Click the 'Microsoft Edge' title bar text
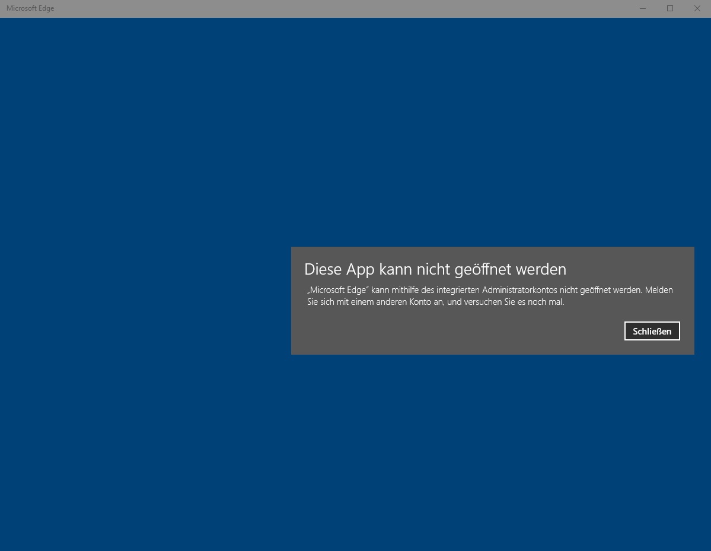Image resolution: width=711 pixels, height=551 pixels. click(x=30, y=9)
